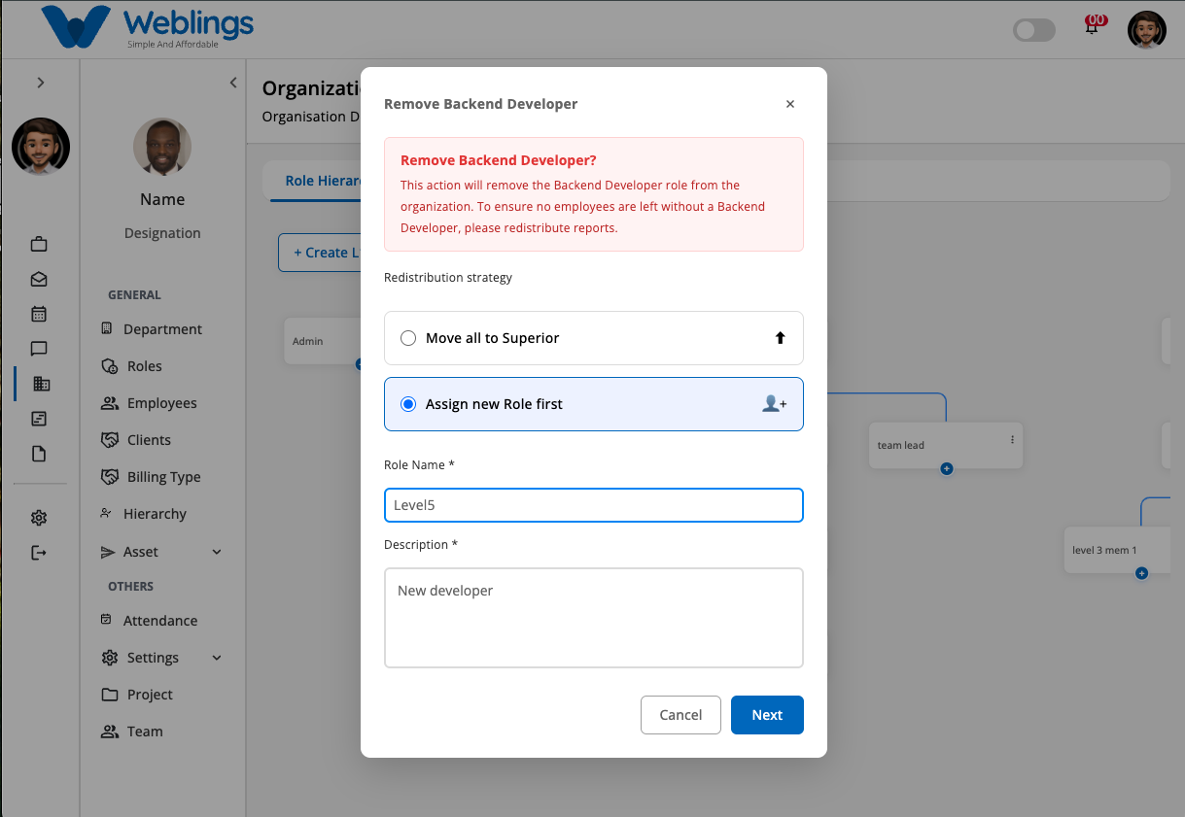The width and height of the screenshot is (1185, 817).
Task: Select the organization building icon in left rail
Action: [x=41, y=384]
